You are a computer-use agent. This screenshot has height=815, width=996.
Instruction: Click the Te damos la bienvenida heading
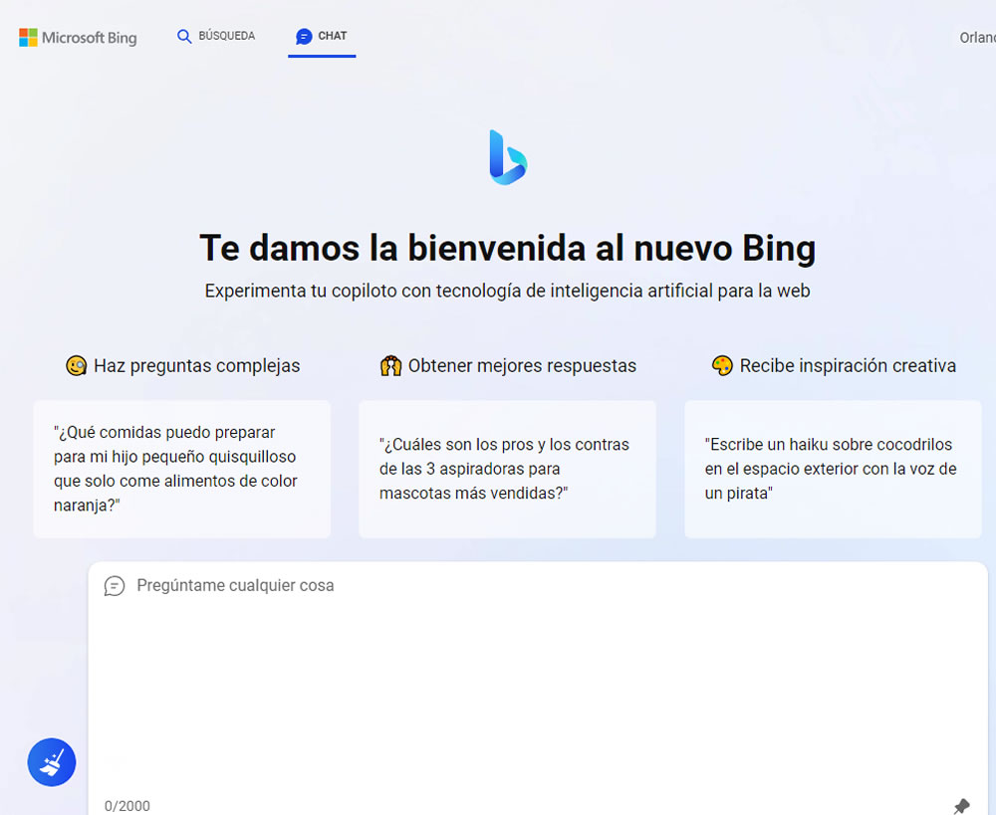507,248
